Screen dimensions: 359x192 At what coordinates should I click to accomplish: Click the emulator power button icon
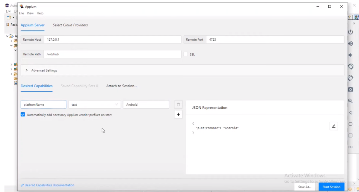click(351, 32)
